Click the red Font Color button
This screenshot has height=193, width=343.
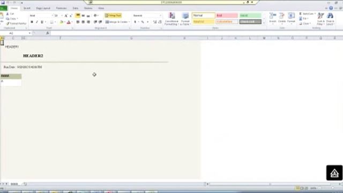69,22
